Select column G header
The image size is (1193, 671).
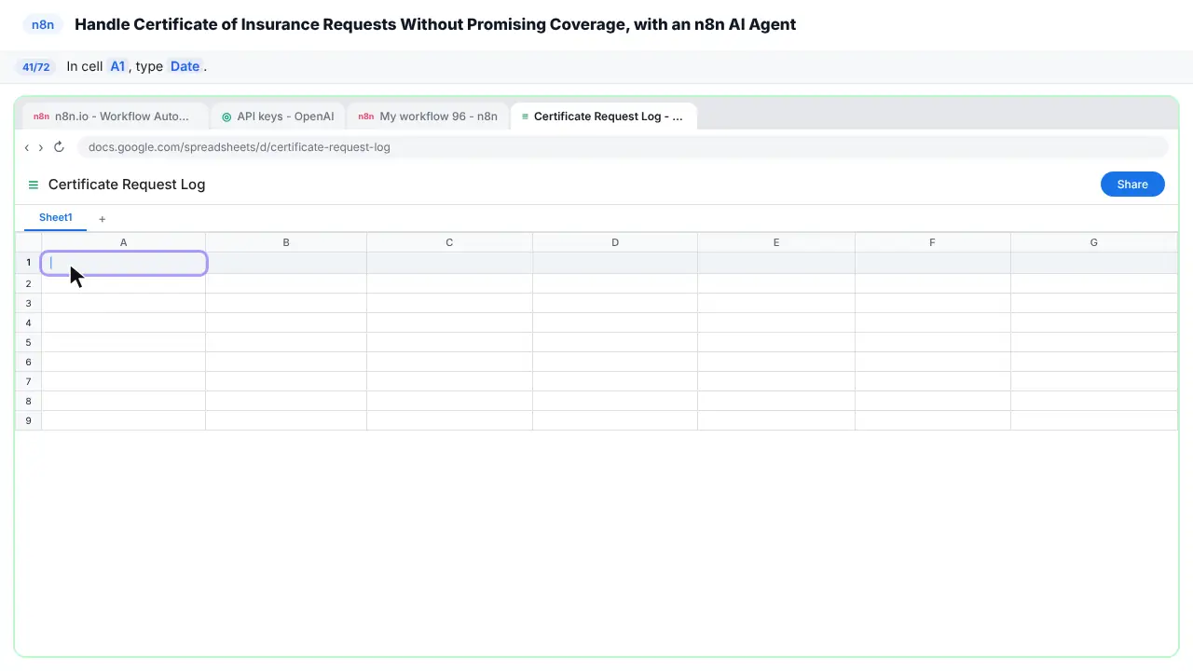[x=1094, y=242]
